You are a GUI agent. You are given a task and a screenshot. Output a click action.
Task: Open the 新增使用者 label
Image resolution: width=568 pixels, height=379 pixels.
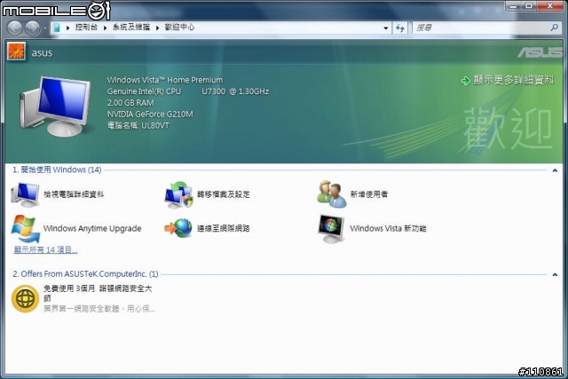point(369,194)
